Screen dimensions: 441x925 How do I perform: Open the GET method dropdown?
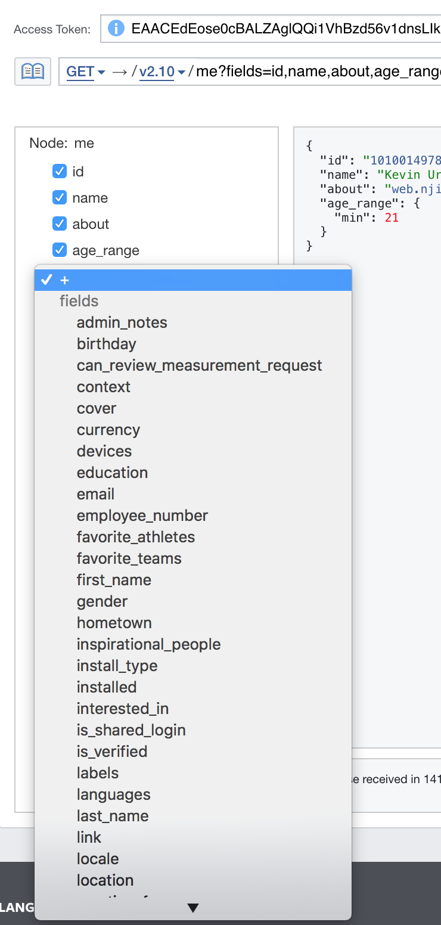click(x=86, y=72)
